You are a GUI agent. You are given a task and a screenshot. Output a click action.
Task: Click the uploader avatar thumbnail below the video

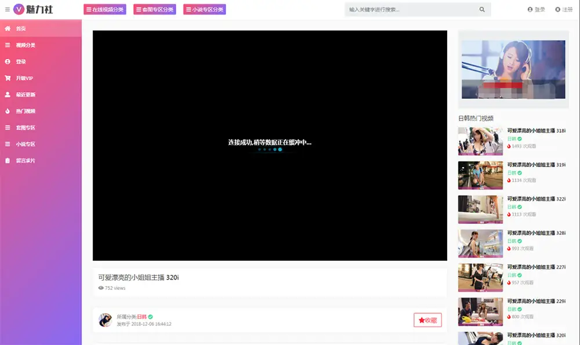pyautogui.click(x=106, y=319)
